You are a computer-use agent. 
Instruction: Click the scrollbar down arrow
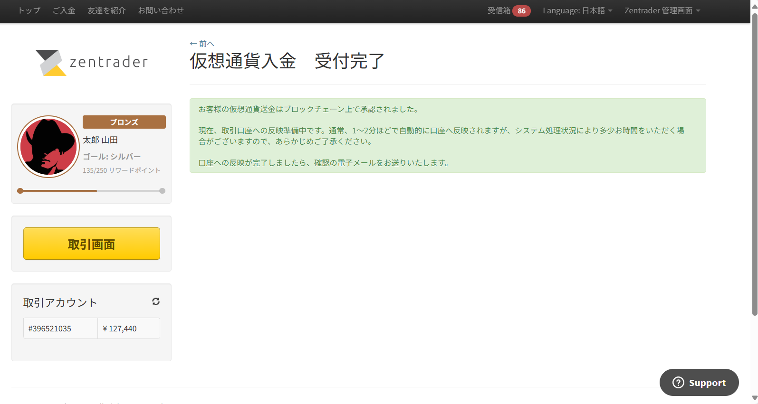755,398
